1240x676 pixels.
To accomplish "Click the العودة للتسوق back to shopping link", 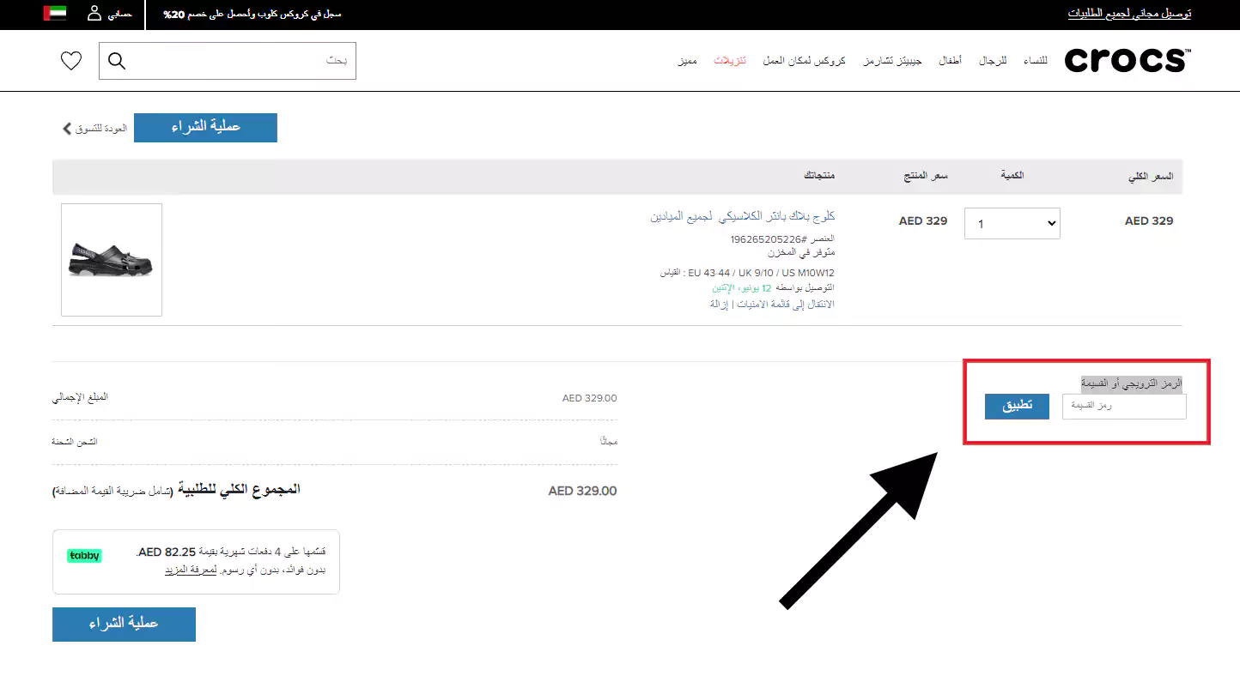I will pos(101,129).
